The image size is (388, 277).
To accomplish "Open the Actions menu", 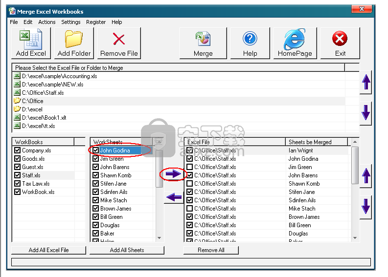I will (47, 22).
